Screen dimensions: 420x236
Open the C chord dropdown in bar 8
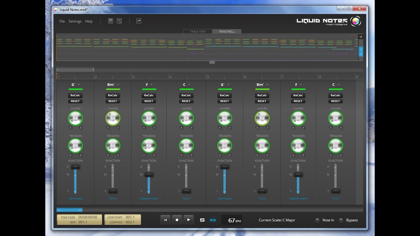[339, 85]
